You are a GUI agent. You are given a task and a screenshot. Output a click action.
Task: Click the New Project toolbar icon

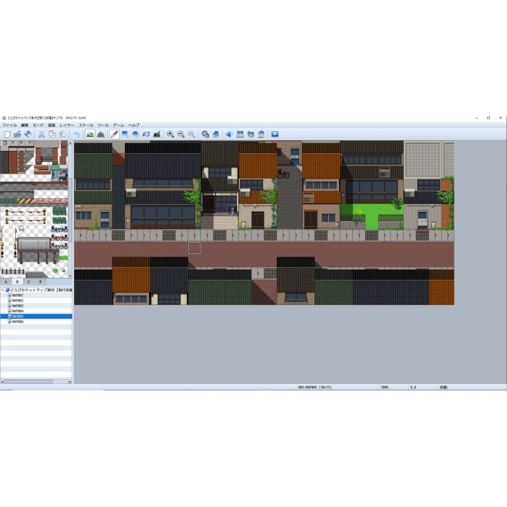coord(6,134)
